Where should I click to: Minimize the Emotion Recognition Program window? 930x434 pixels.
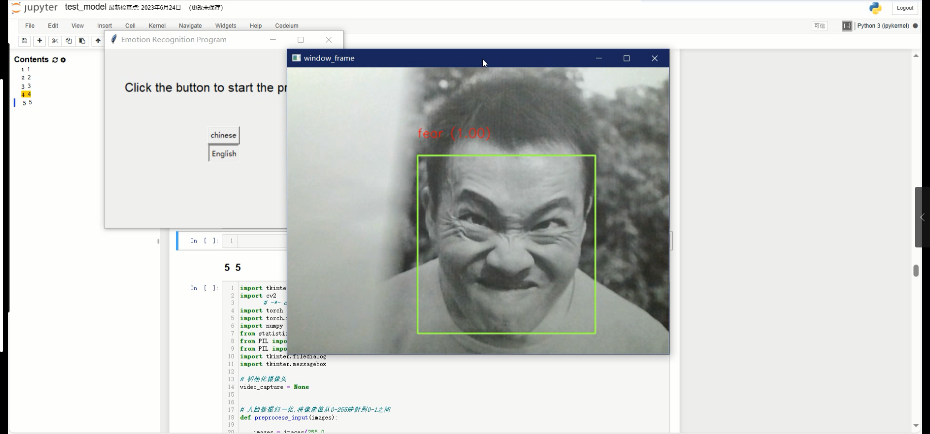coord(273,40)
